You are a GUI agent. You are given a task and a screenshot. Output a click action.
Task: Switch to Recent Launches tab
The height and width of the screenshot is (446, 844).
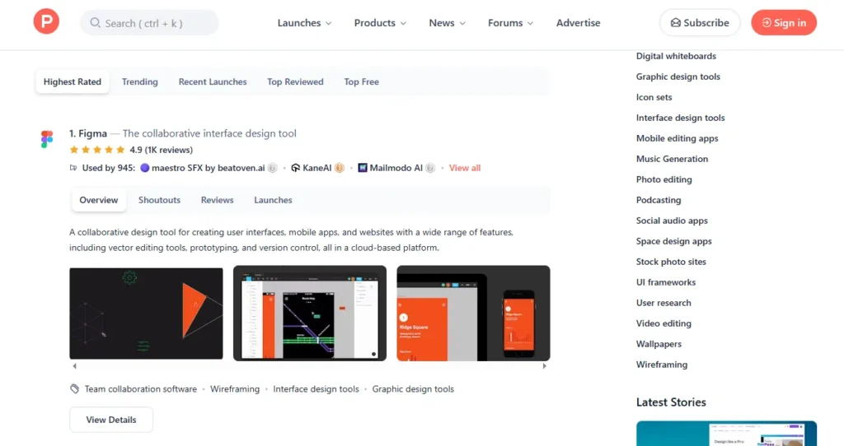[213, 81]
